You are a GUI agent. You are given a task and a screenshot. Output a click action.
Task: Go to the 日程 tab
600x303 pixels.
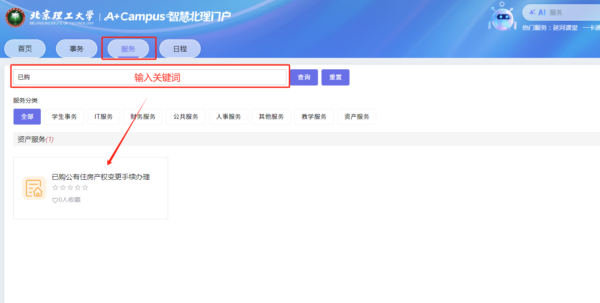(180, 49)
